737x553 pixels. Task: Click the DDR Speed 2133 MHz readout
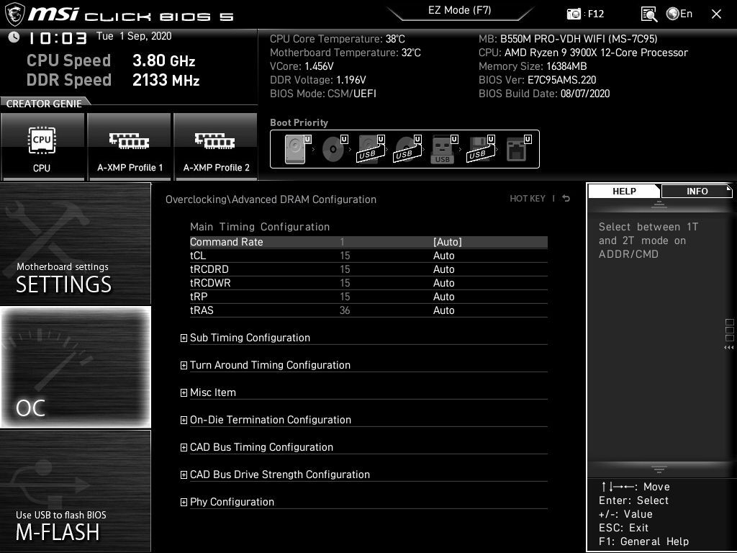tap(113, 80)
